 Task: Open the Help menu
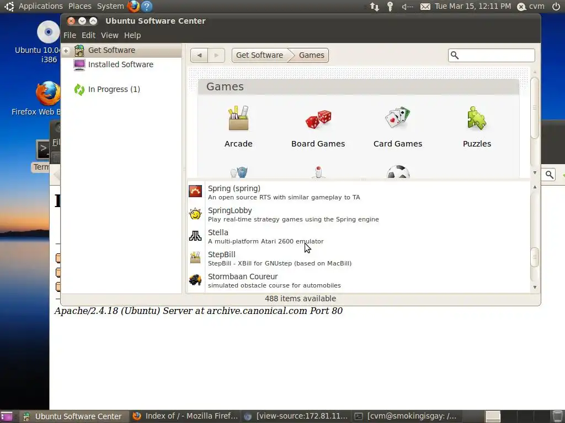[132, 35]
